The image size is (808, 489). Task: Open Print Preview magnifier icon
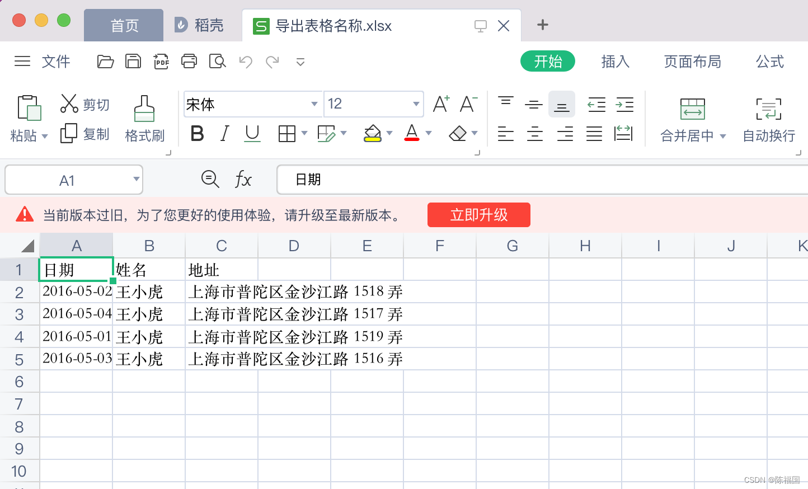[217, 62]
